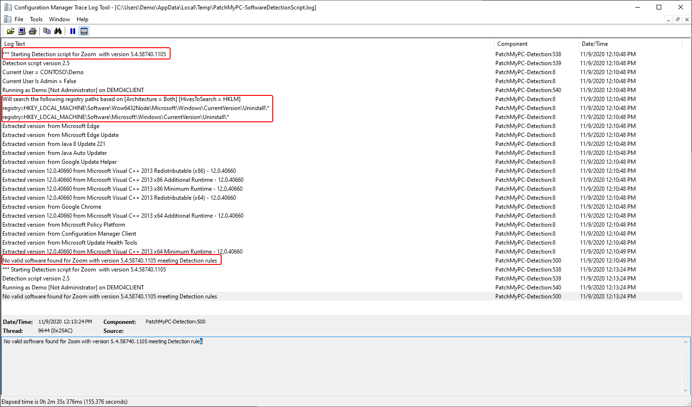
Task: Click 'PatchMyPC-Detection:540' component at 12:13:24
Action: point(528,288)
